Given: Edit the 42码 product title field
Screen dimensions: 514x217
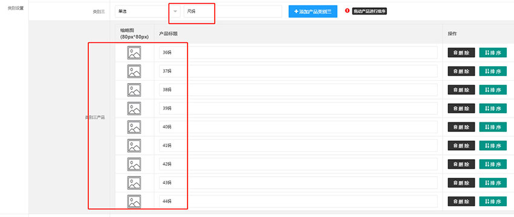Looking at the screenshot, I should [298, 165].
